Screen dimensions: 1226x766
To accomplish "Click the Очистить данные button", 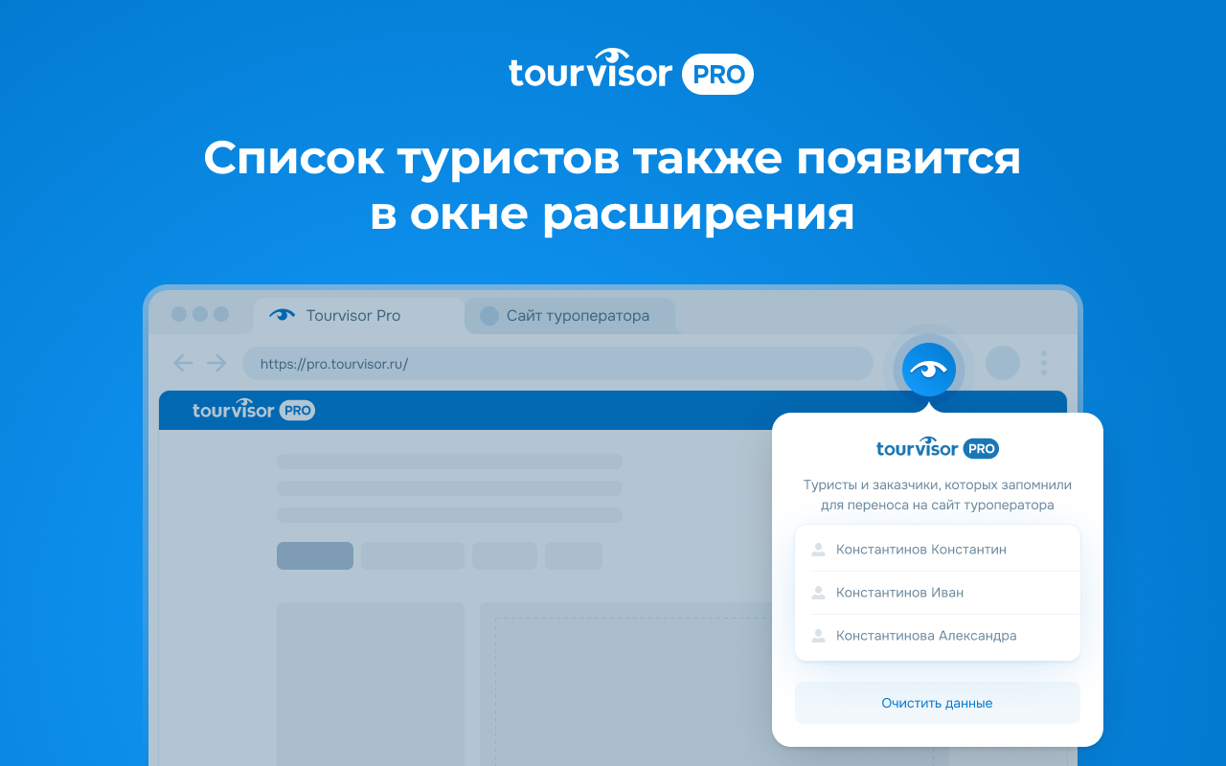I will (938, 703).
